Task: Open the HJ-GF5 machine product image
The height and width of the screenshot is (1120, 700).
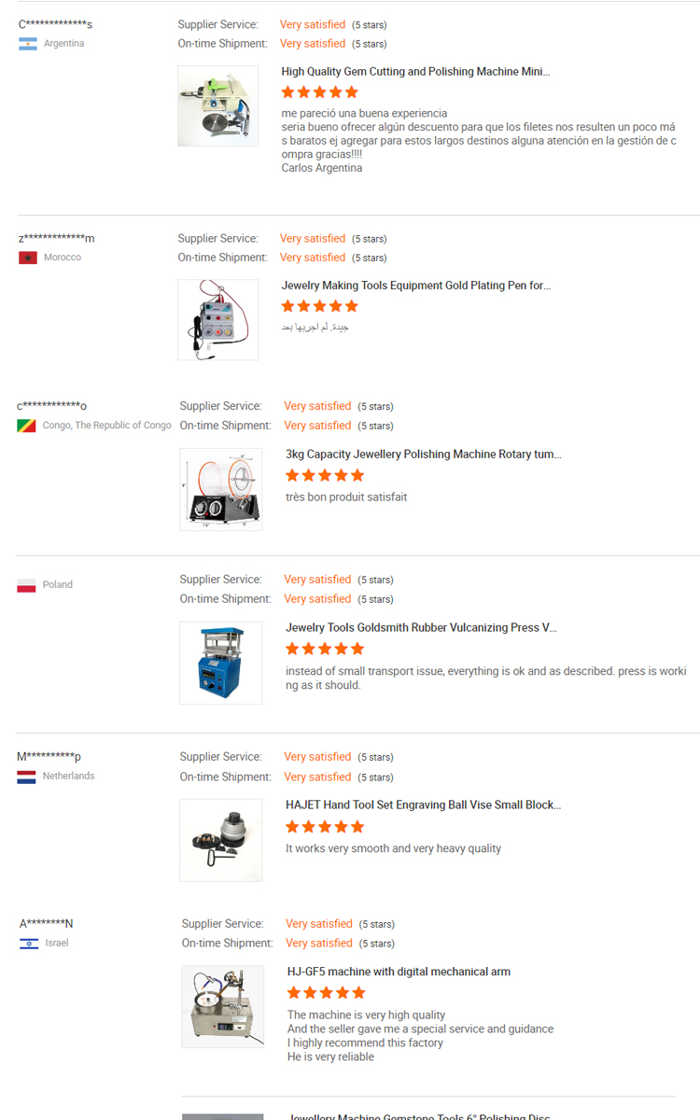Action: 222,1006
